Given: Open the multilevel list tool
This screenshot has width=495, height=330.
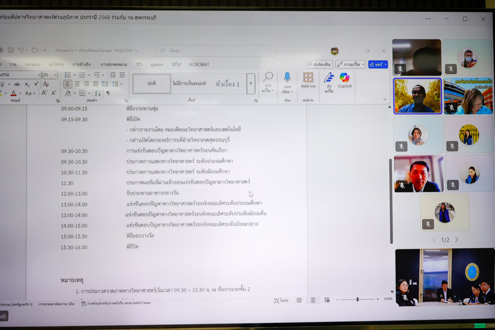Looking at the screenshot, I should (x=97, y=74).
